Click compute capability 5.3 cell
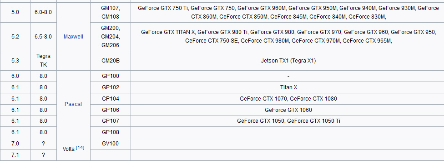The image size is (444, 164). [x=15, y=61]
